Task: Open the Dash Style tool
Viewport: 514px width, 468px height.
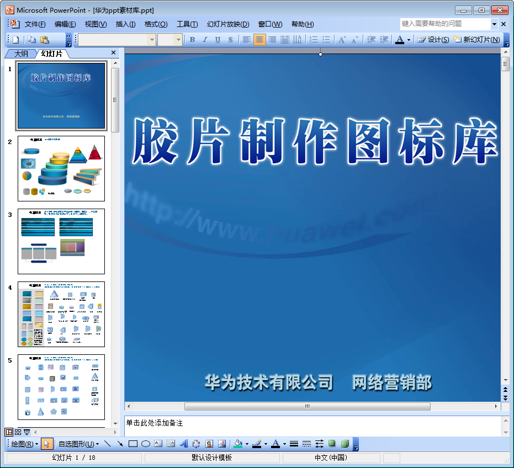Action: (306, 444)
